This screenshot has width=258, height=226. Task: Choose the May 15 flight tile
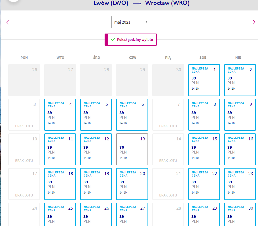tap(204, 149)
